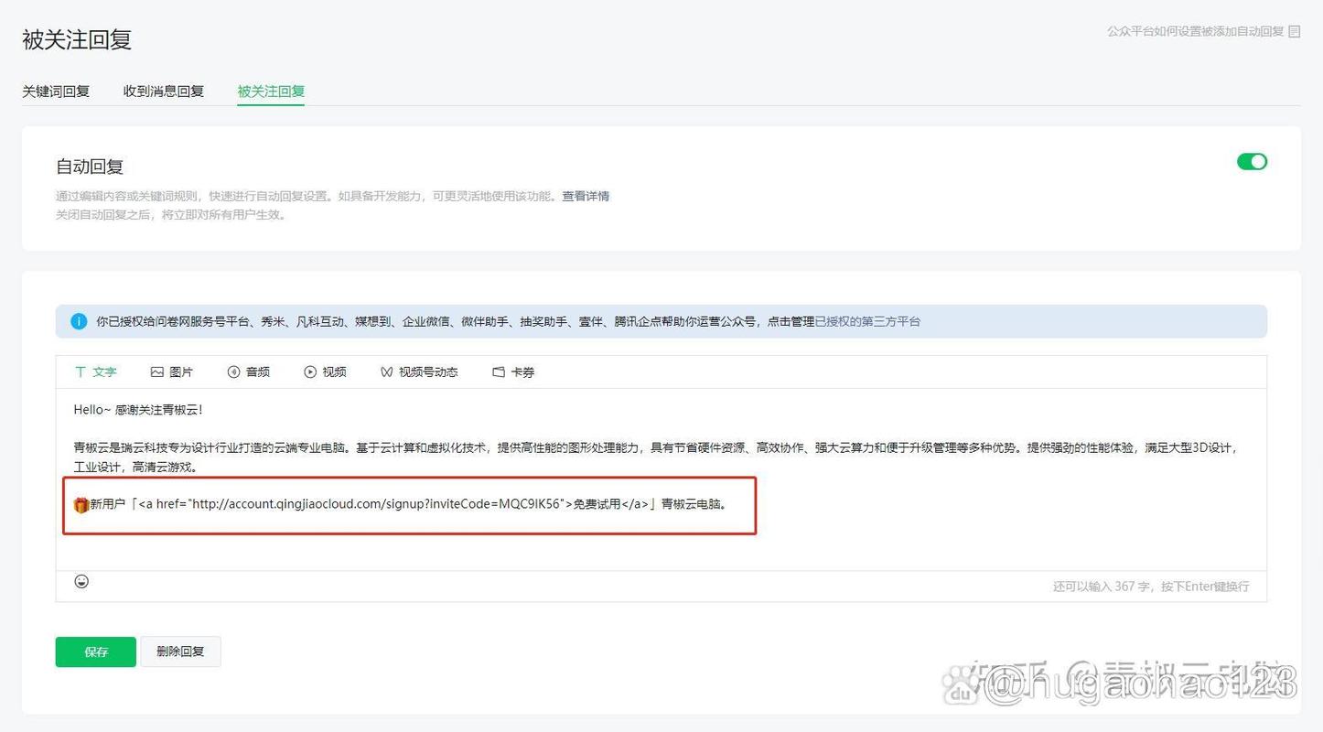Switch to the 关键词回复 tab

(x=55, y=91)
